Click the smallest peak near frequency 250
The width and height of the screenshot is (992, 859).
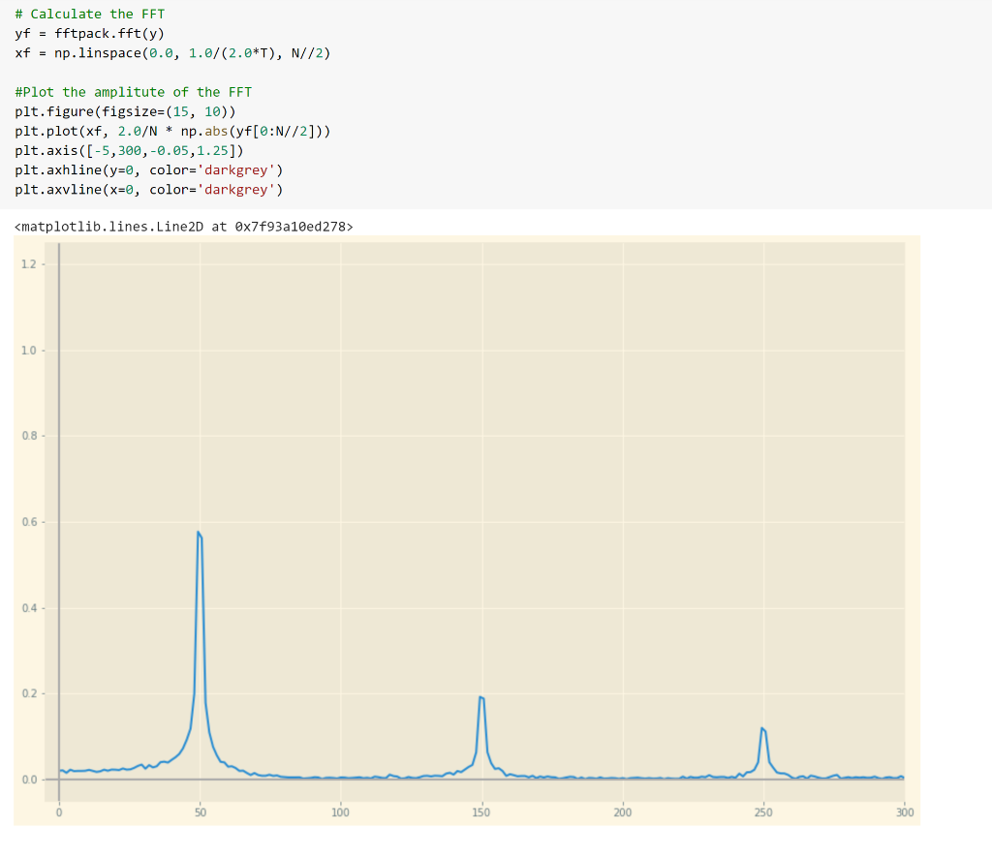[x=763, y=728]
